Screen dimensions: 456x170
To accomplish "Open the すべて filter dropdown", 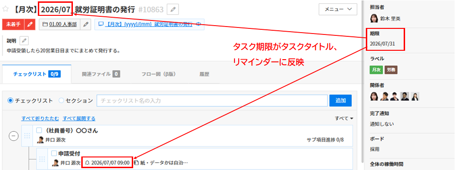I will tap(344, 118).
